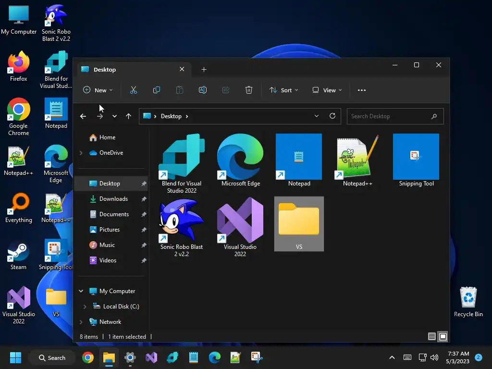Show hidden icons in system tray
492x369 pixels.
(x=392, y=357)
